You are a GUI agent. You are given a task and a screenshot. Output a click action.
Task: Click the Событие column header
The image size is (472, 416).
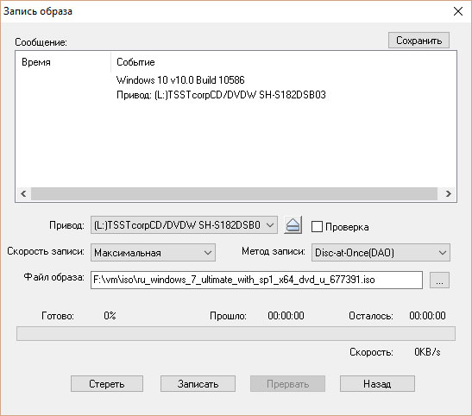[x=135, y=62]
